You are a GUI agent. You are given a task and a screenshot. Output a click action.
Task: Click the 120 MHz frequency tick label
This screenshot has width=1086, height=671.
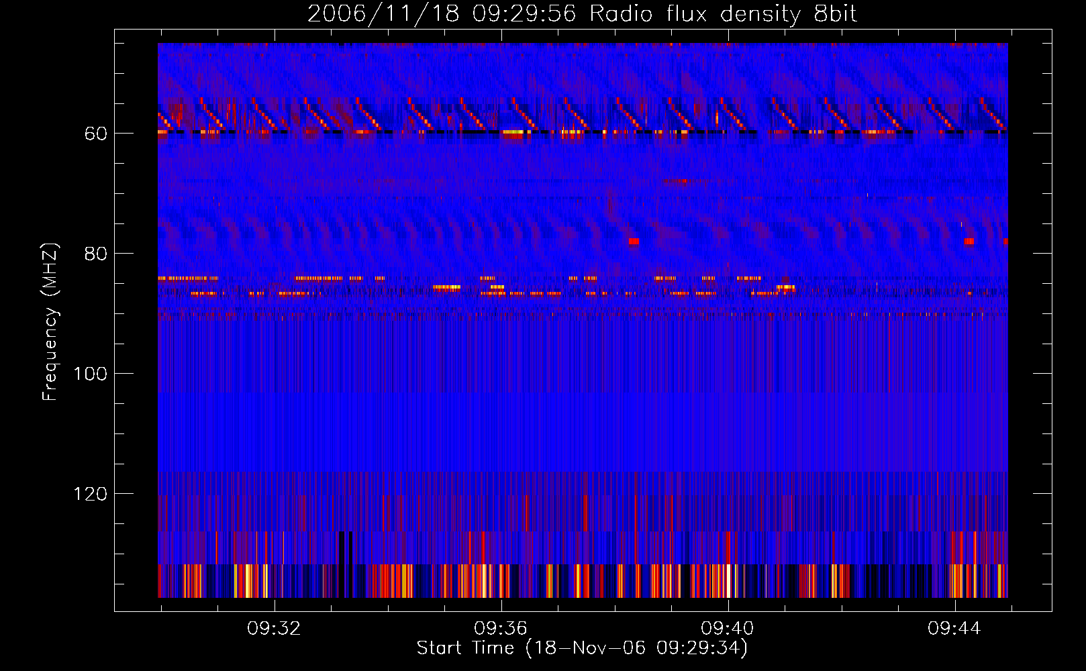[90, 495]
